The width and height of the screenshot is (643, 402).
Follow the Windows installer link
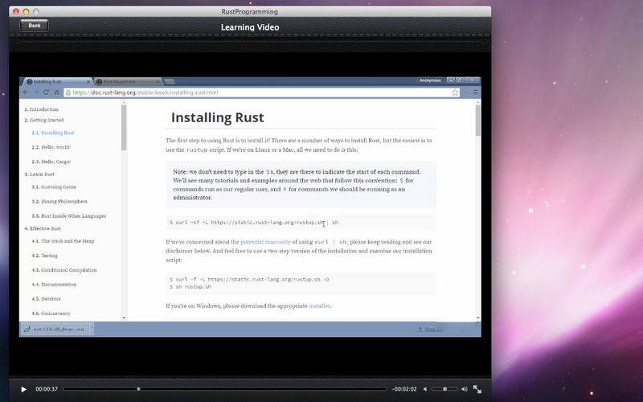[319, 306]
